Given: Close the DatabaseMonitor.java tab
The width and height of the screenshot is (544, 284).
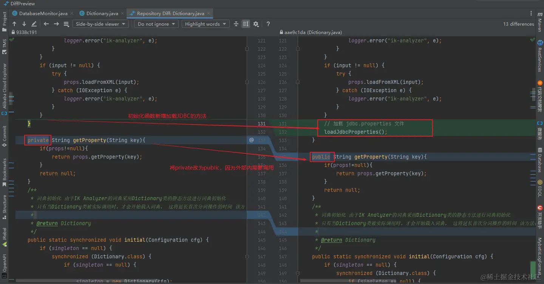Looking at the screenshot, I should [x=72, y=13].
